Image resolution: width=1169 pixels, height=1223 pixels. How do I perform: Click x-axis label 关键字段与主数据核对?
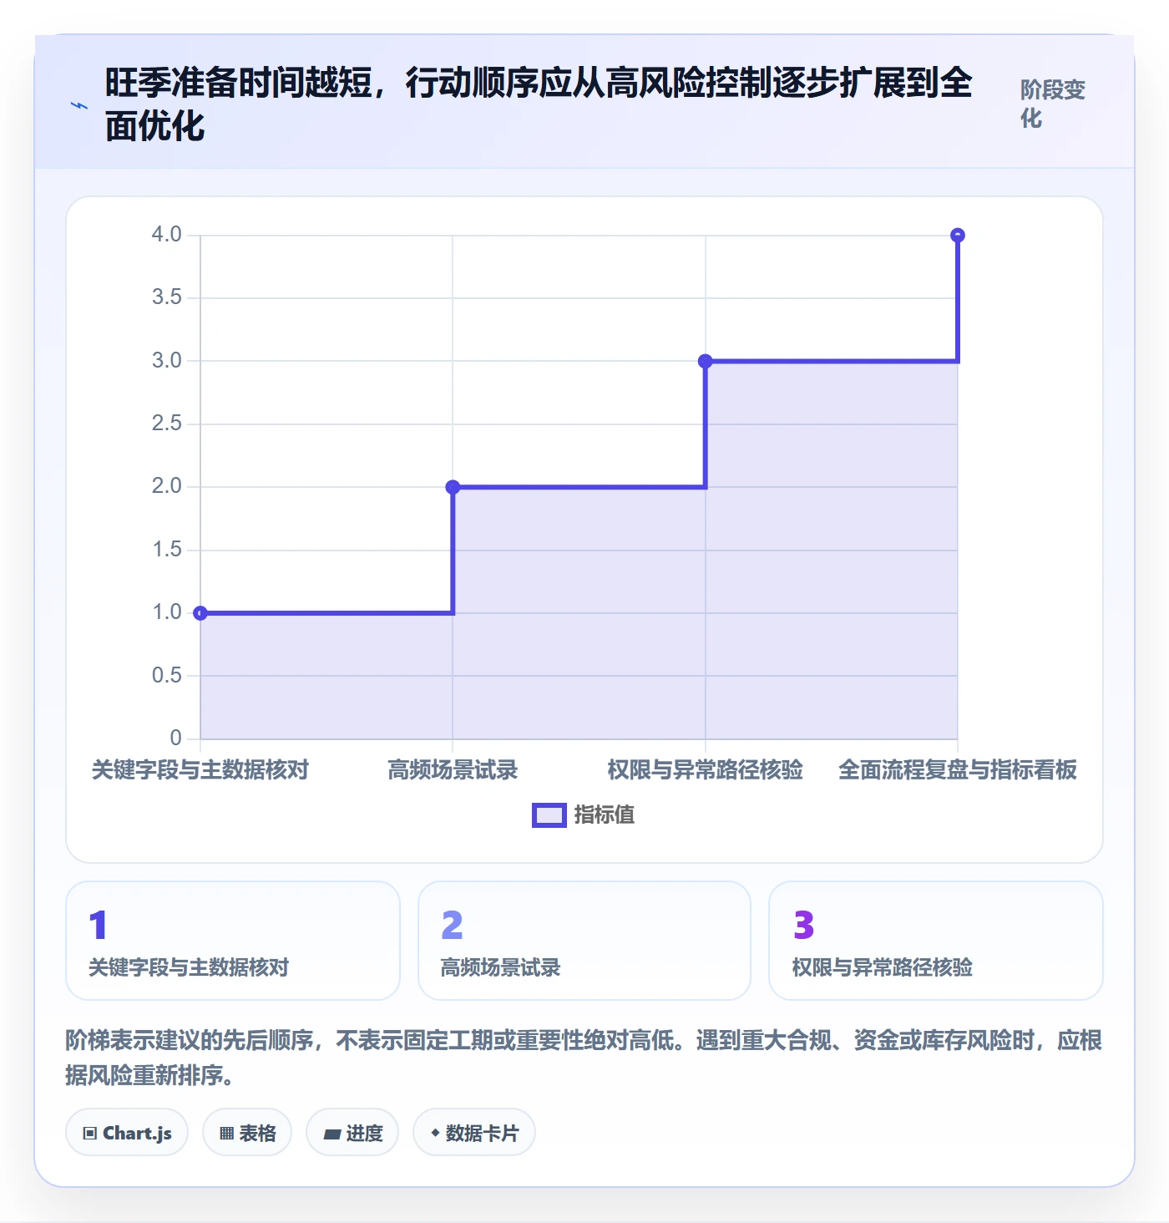pos(200,769)
